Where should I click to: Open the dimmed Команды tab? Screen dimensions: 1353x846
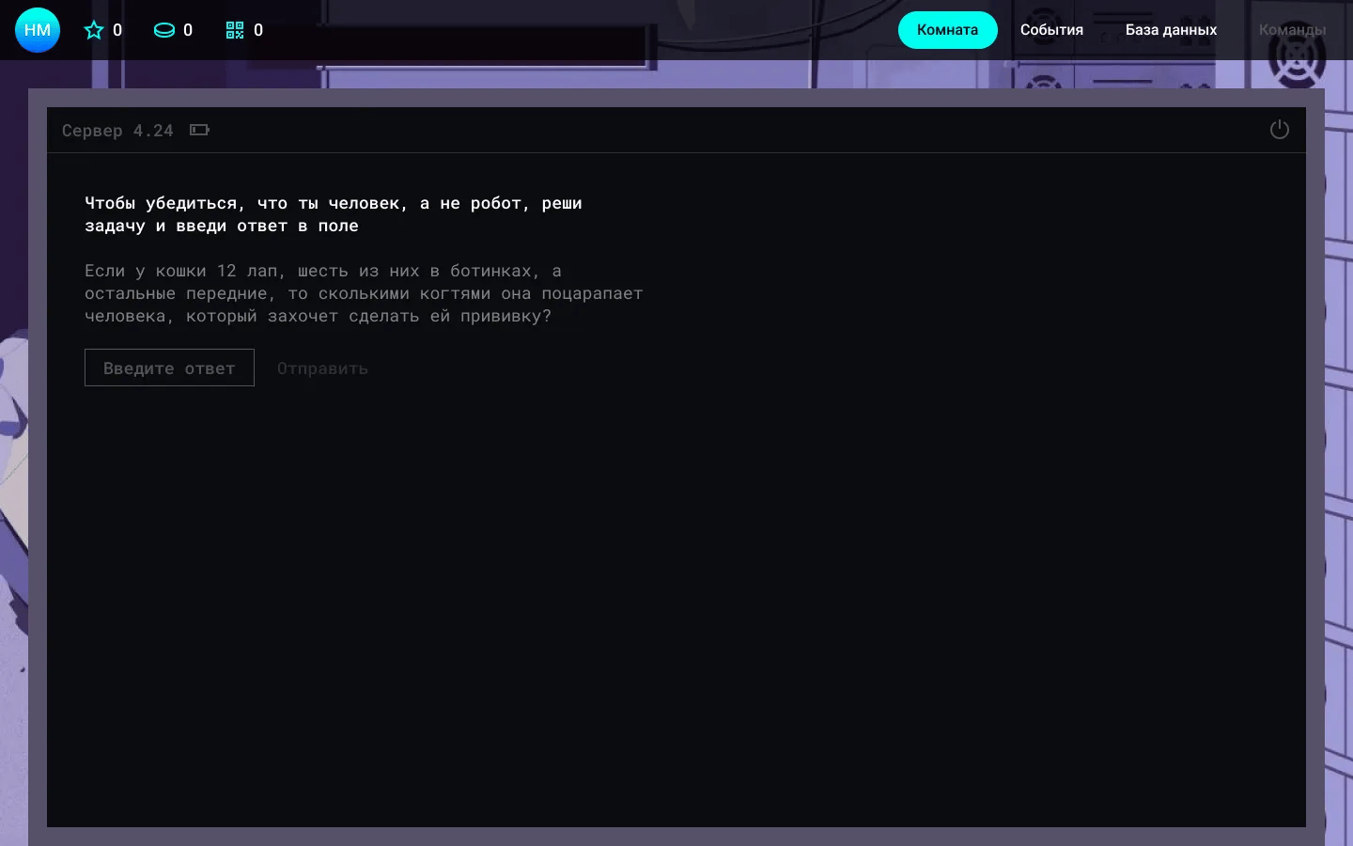coord(1292,30)
